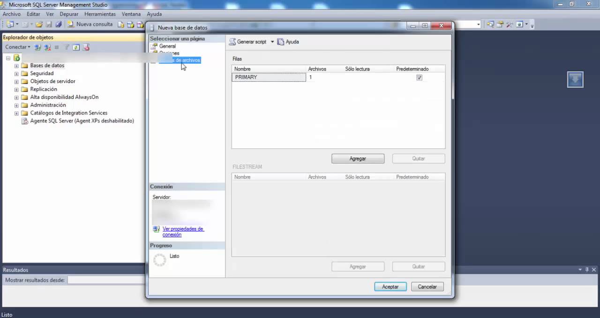
Task: Click the Open File folder icon
Action: click(39, 24)
